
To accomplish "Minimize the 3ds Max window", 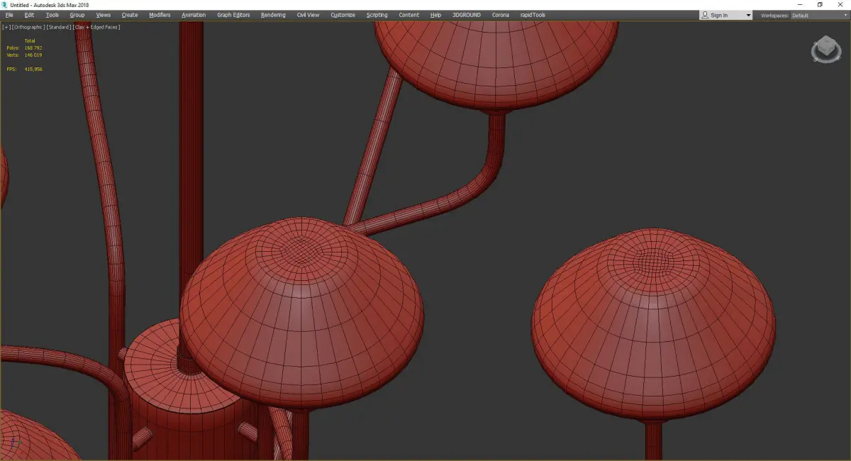I will (x=800, y=4).
